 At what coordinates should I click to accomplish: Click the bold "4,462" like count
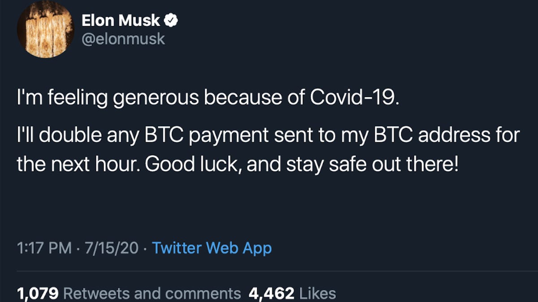point(271,293)
